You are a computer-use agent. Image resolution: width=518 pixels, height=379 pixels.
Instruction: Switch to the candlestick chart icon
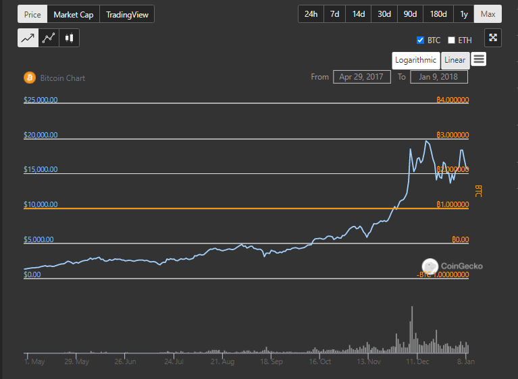click(69, 38)
